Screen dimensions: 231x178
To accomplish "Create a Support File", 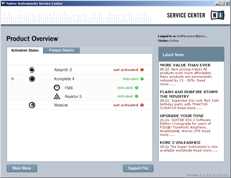I will click(138, 168).
